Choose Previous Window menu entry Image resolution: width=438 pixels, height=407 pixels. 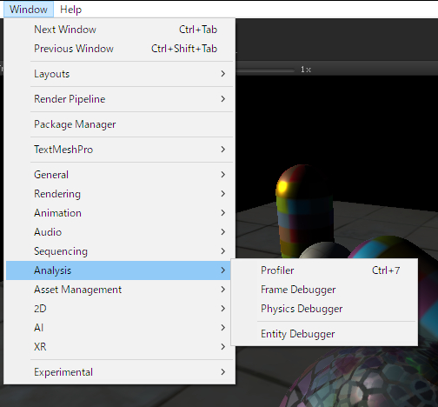119,49
